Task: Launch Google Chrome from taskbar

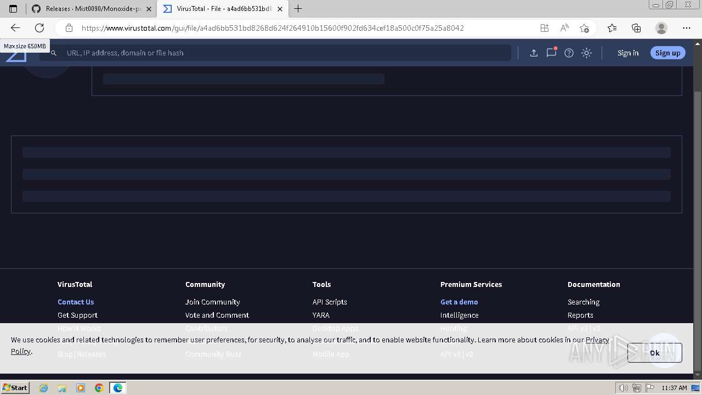Action: tap(99, 388)
